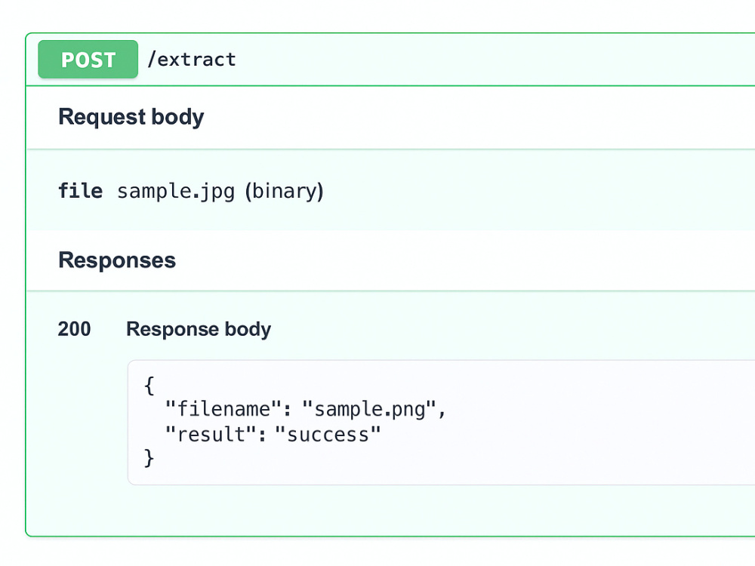Select the /extract endpoint path
The image size is (755, 566).
point(192,59)
